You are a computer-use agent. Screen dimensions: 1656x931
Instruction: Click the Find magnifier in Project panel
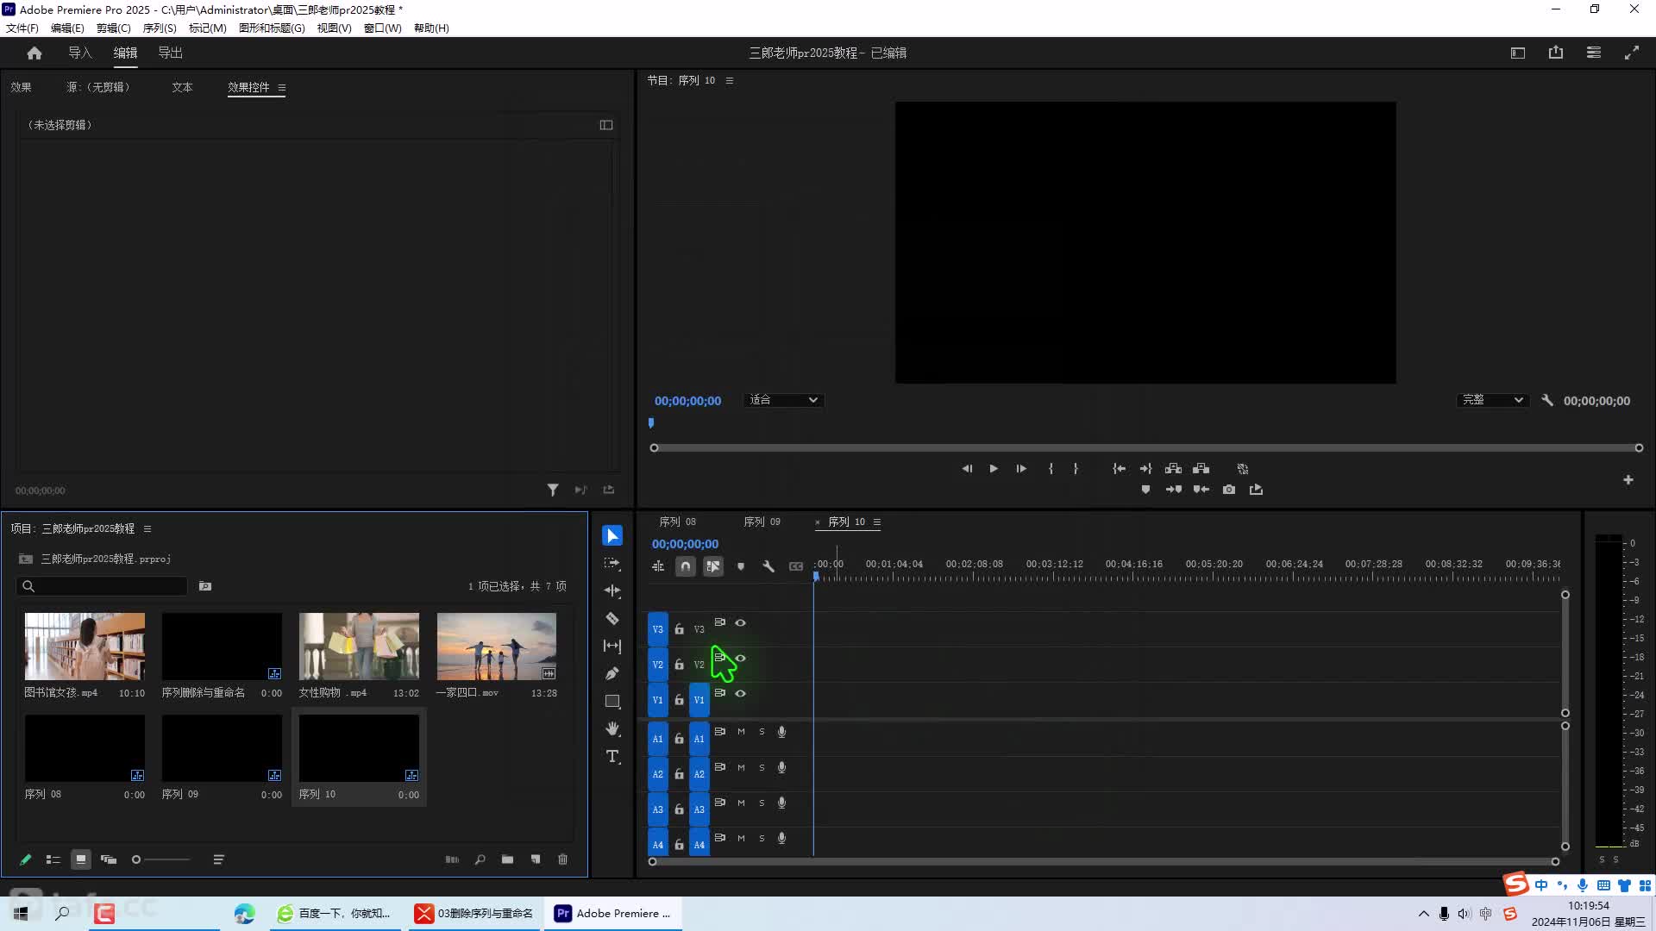[x=480, y=859]
